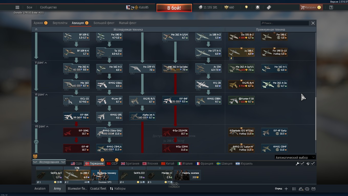Open the squad list icon
348x196 pixels.
[294, 189]
